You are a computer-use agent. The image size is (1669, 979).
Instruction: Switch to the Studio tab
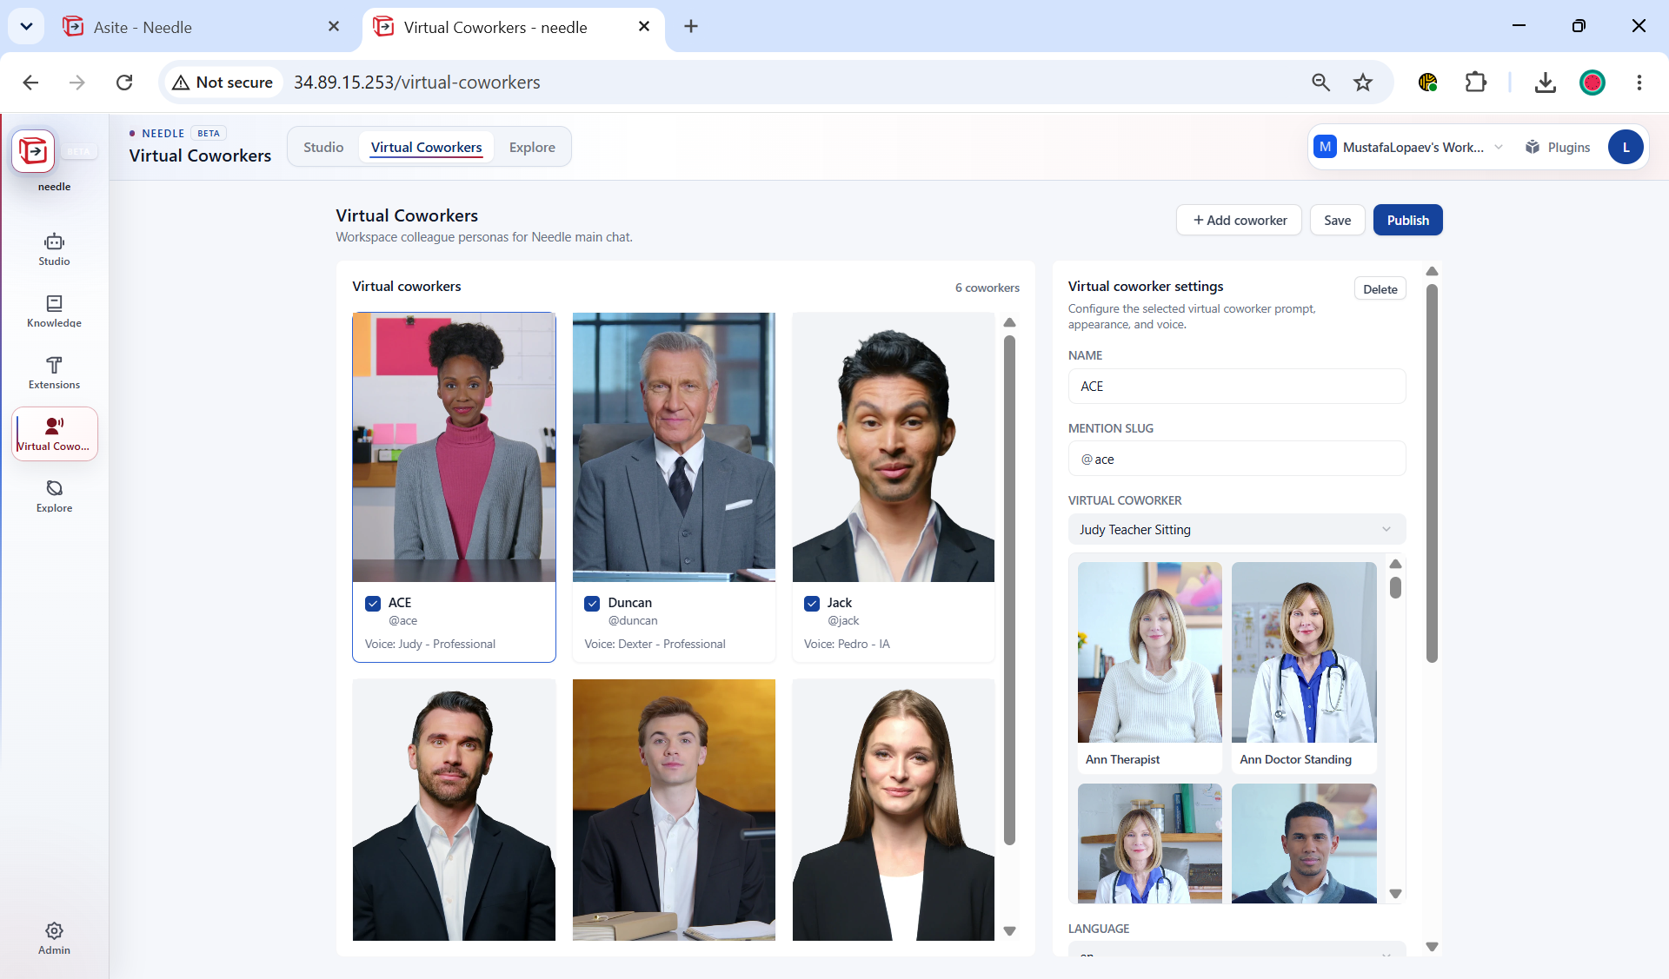click(x=323, y=148)
